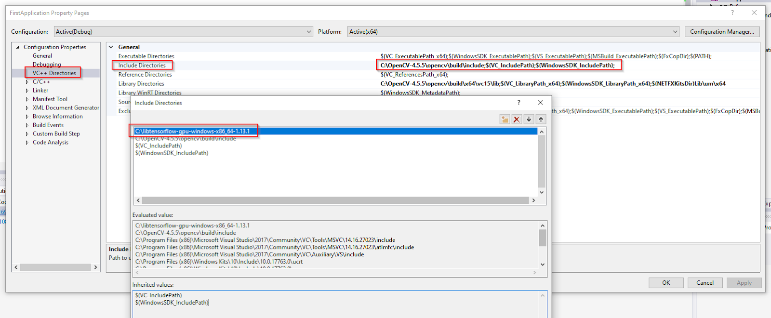Cancel the Property Pages window
The image size is (771, 318).
click(x=705, y=283)
